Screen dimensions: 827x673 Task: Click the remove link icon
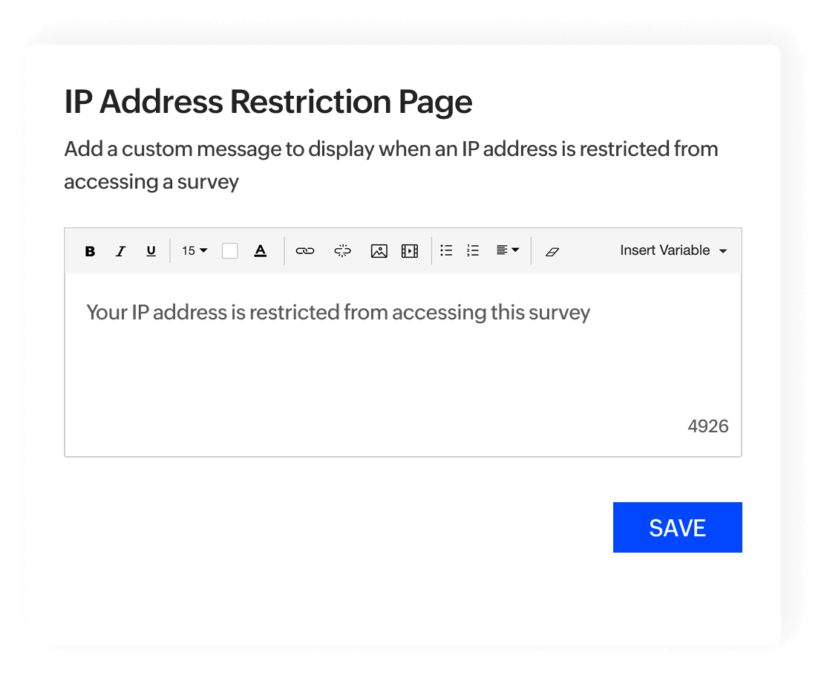point(342,251)
